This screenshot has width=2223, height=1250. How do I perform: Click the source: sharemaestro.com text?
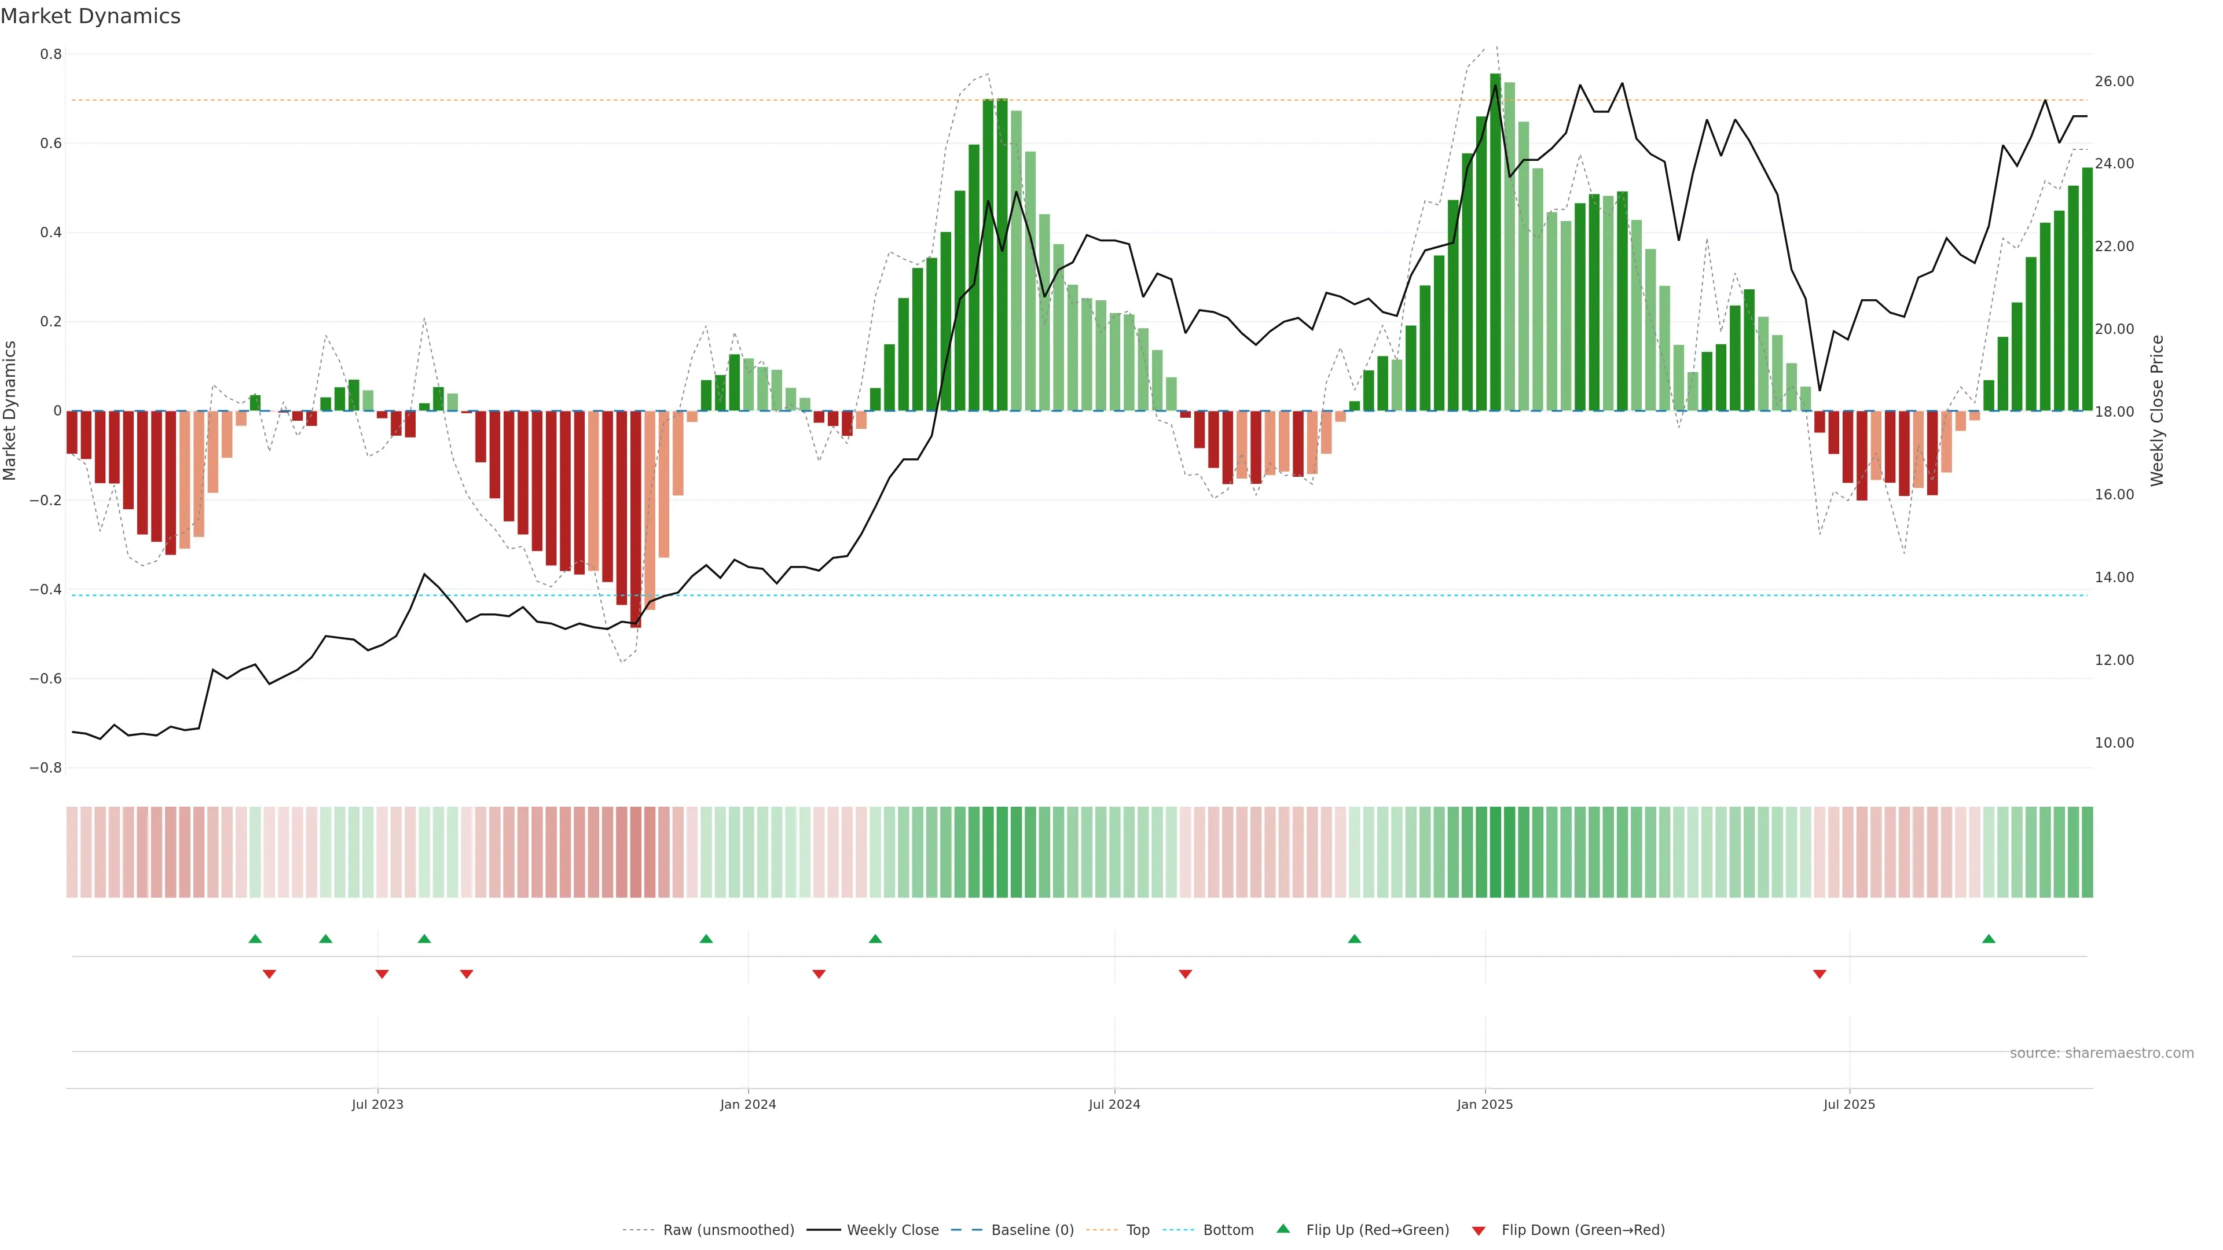[2101, 1053]
